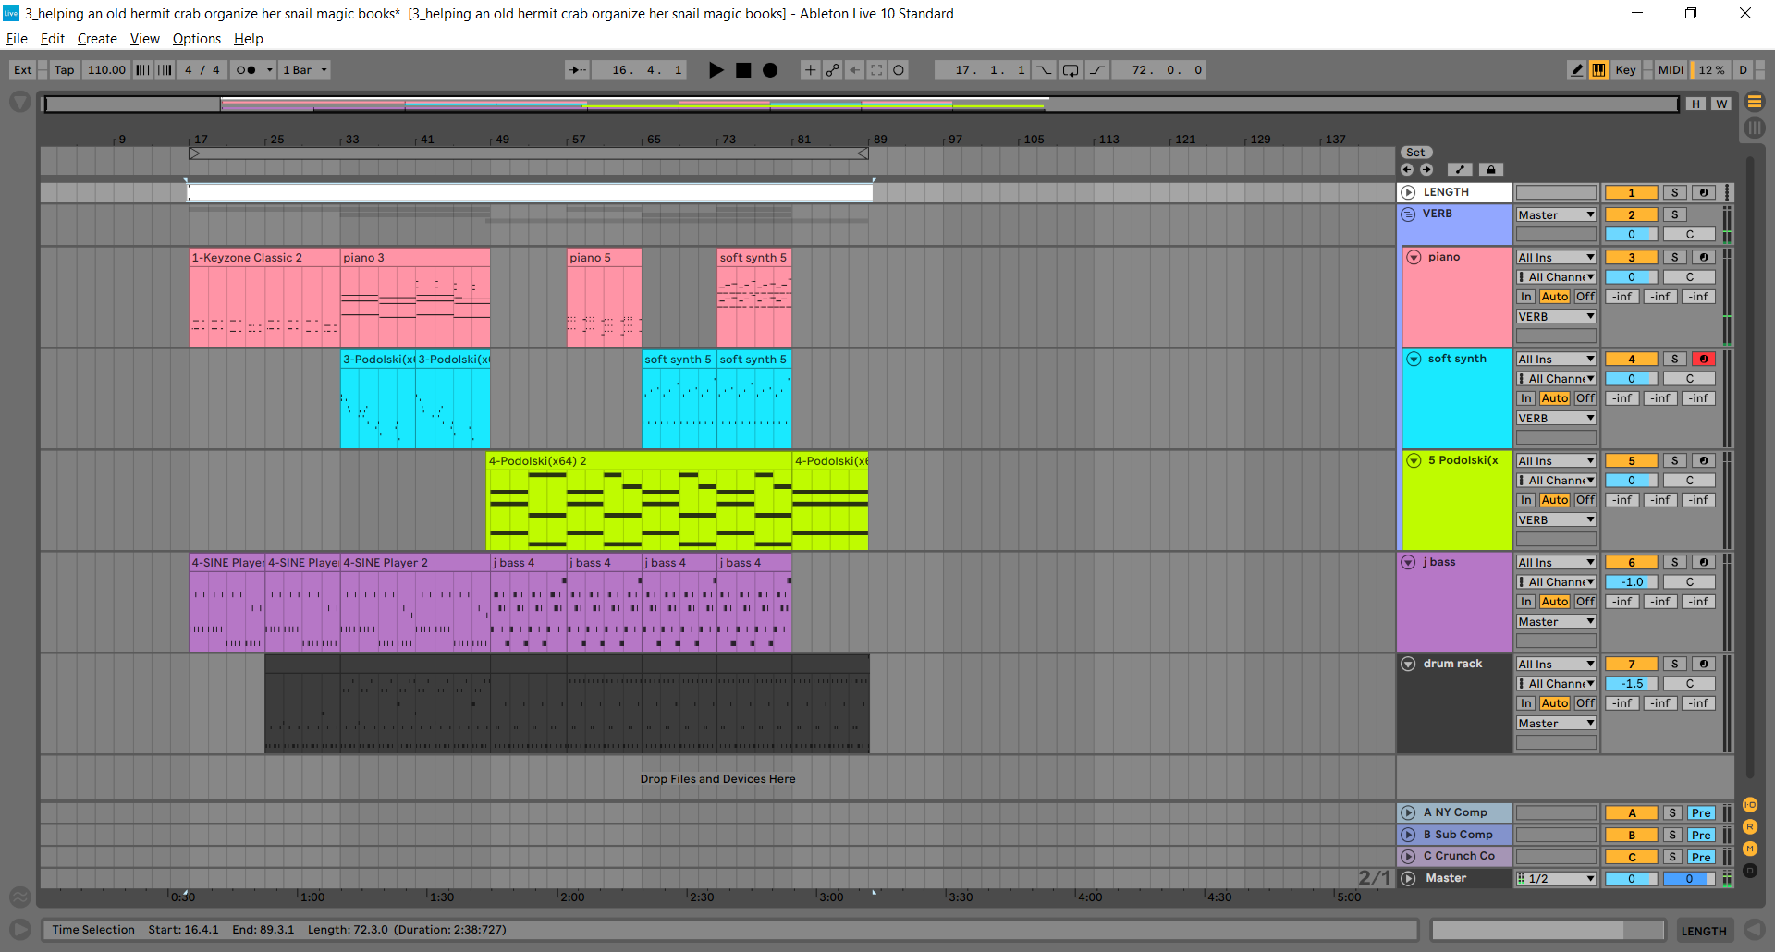Open the File menu
1775x952 pixels.
coord(17,39)
